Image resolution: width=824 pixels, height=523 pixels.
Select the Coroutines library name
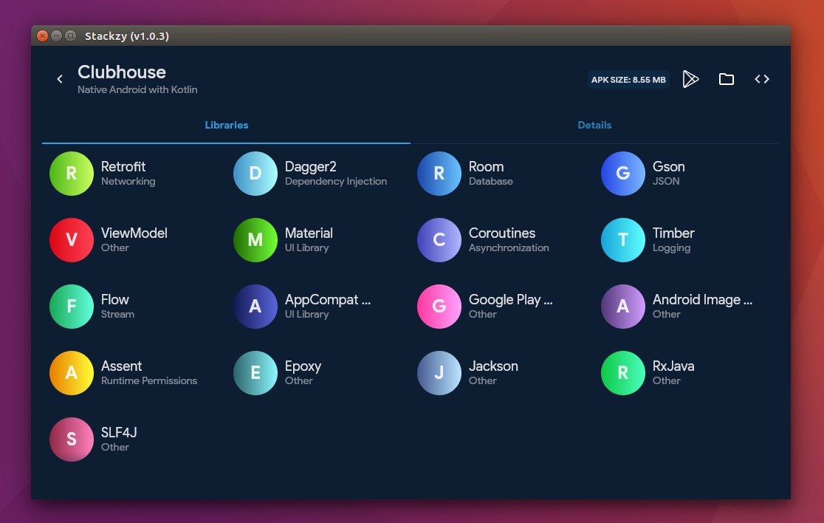(502, 233)
